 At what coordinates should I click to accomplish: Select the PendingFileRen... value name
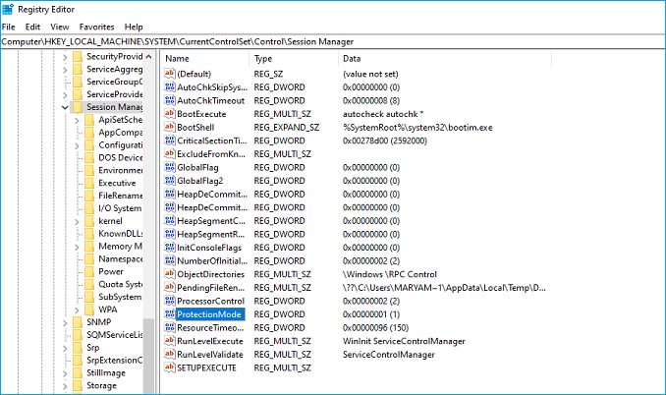[210, 288]
